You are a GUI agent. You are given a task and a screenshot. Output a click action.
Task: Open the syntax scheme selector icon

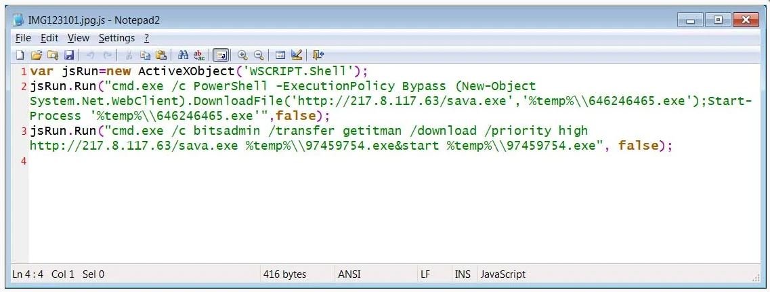tap(280, 55)
